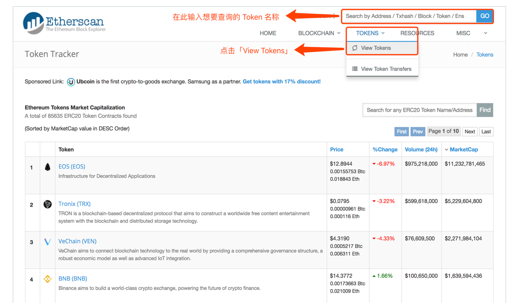Click the BNB token icon

(x=48, y=279)
